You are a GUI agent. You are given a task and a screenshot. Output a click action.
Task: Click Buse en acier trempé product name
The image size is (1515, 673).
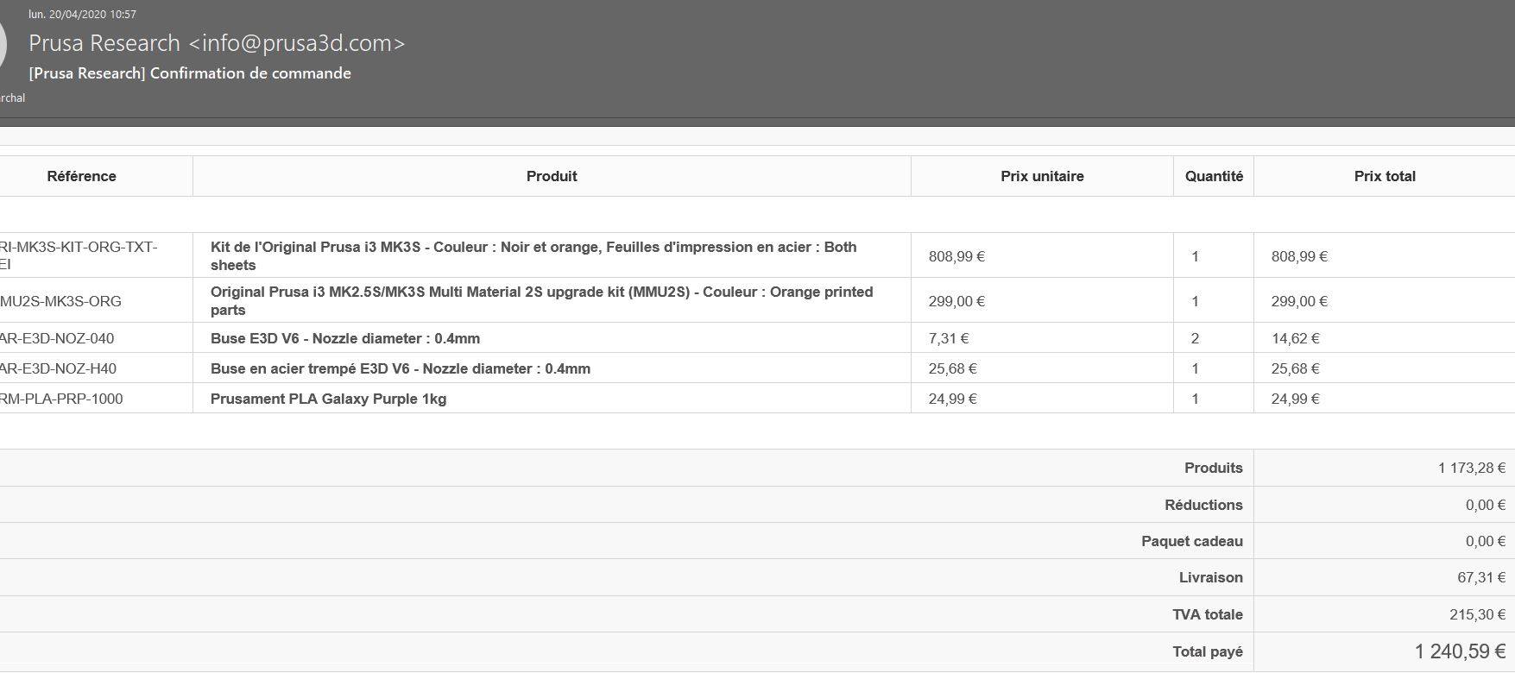[401, 368]
